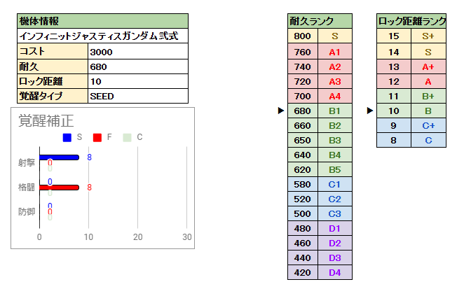Select the 800 durability cell
This screenshot has height=282, width=464.
click(x=303, y=36)
